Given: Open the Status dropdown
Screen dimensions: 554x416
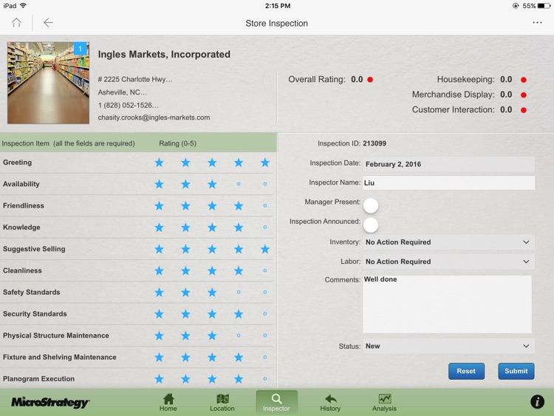Looking at the screenshot, I should click(x=448, y=346).
